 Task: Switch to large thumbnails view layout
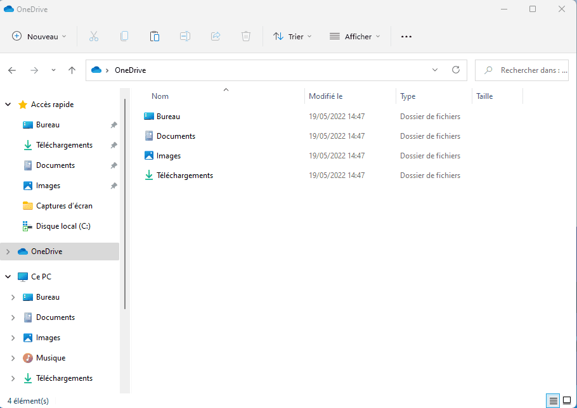[567, 400]
